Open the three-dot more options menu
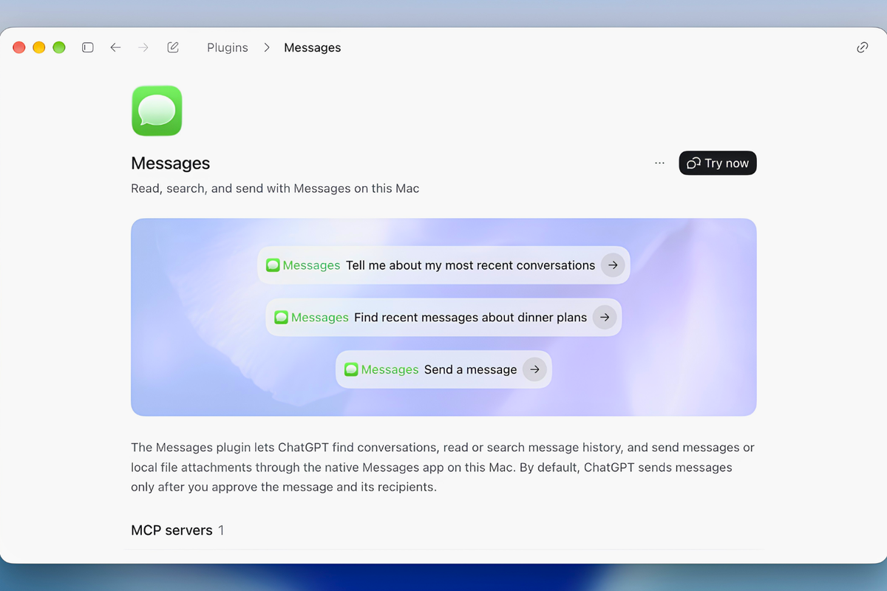The height and width of the screenshot is (591, 887). pos(659,163)
